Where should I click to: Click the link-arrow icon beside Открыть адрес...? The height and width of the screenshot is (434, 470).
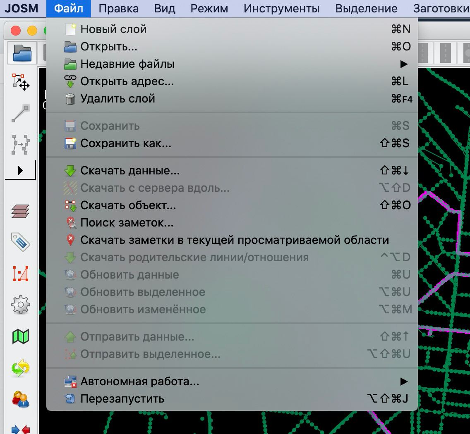[x=70, y=81]
